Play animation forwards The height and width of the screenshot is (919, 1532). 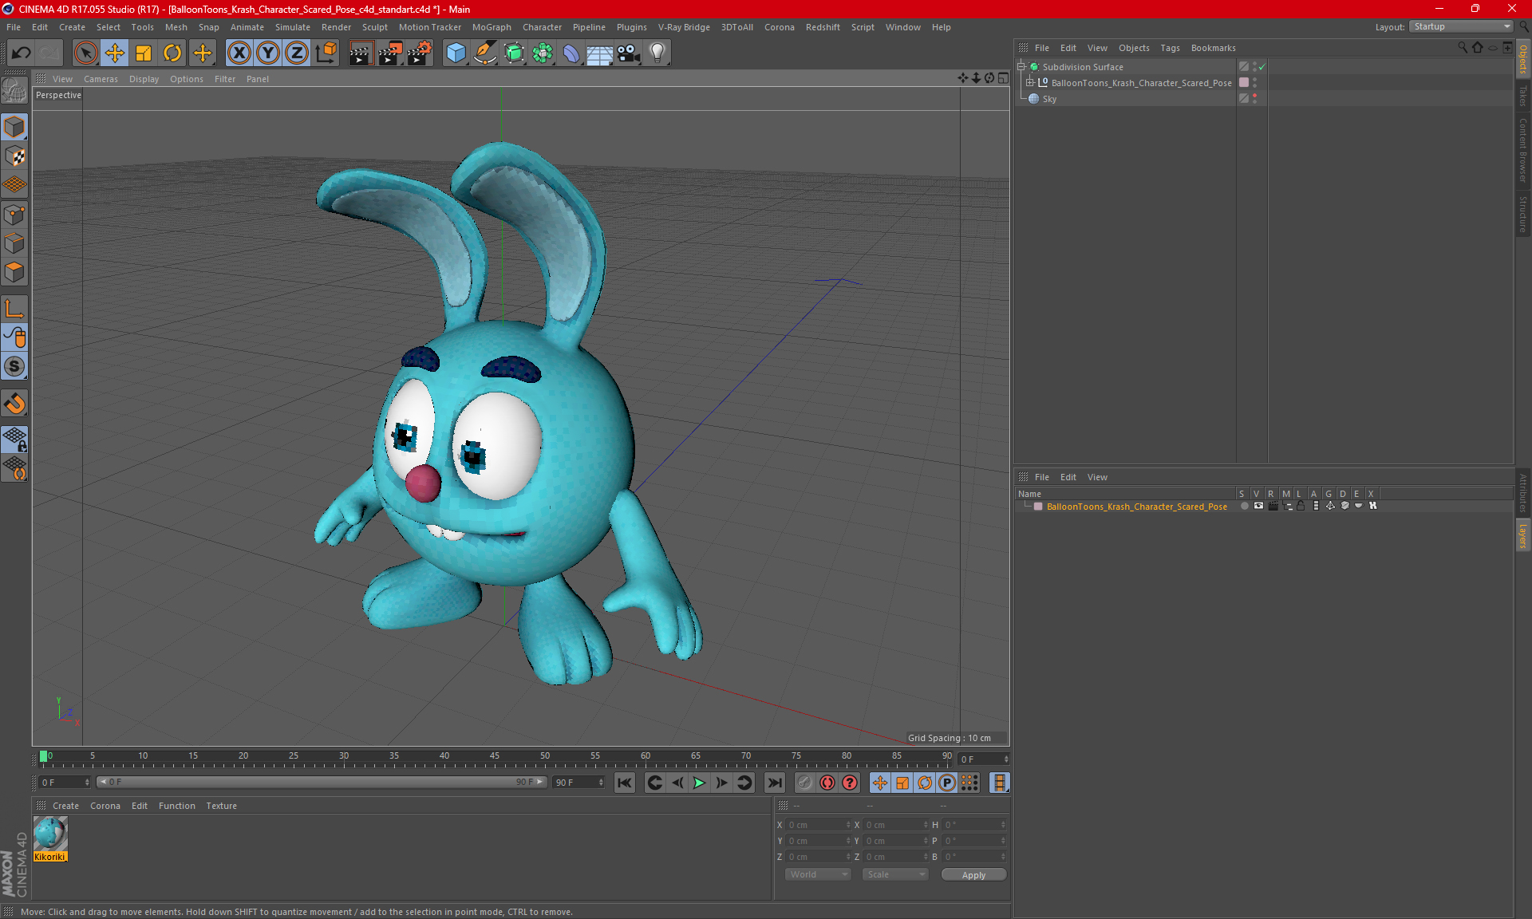tap(699, 783)
